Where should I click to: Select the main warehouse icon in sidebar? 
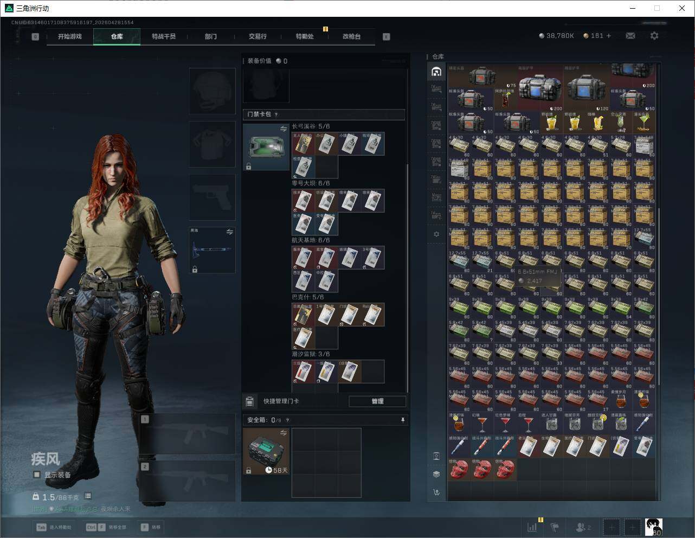click(x=436, y=72)
